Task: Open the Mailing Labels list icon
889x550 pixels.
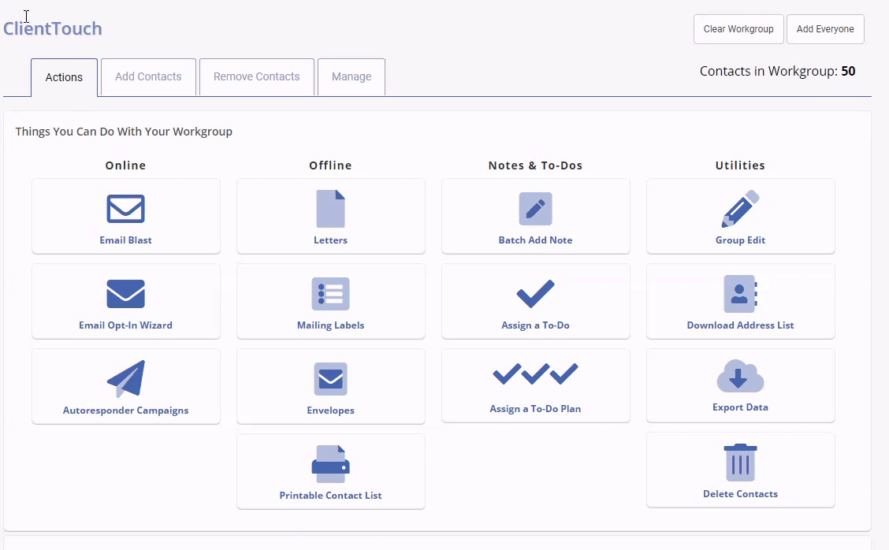Action: (x=330, y=294)
